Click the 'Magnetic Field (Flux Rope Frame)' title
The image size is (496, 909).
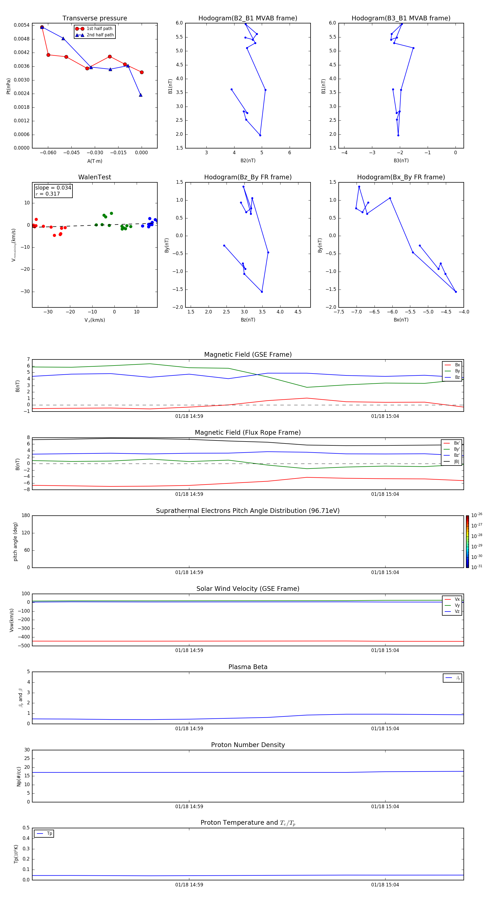point(248,433)
